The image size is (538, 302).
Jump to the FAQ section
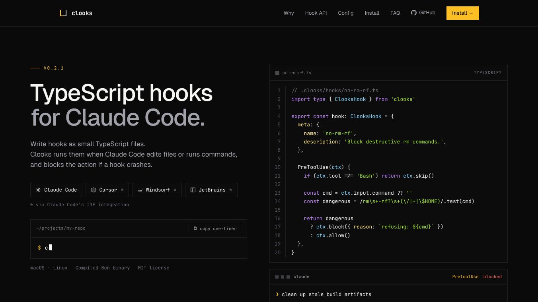click(395, 13)
